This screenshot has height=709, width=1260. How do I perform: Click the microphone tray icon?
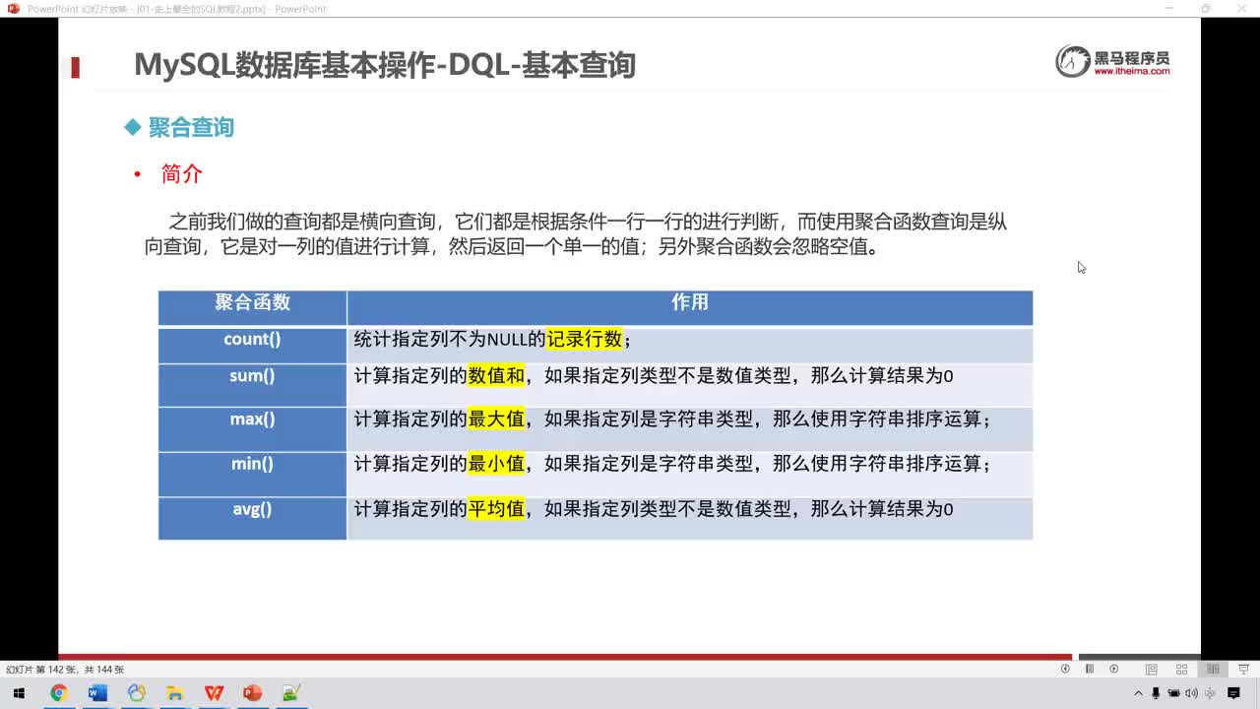(1156, 693)
